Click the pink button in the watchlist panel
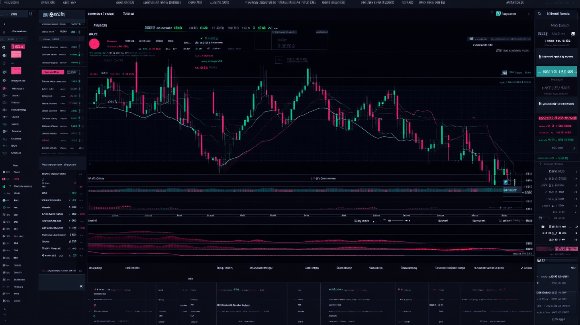The image size is (580, 325). [x=53, y=72]
